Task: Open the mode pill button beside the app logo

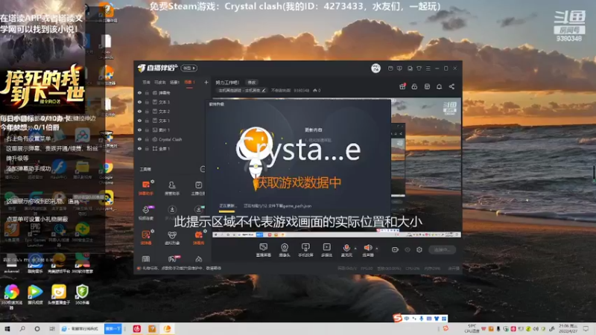Action: tap(189, 68)
